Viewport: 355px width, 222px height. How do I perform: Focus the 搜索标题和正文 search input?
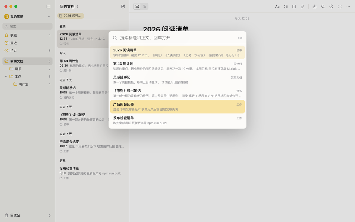[x=177, y=38]
